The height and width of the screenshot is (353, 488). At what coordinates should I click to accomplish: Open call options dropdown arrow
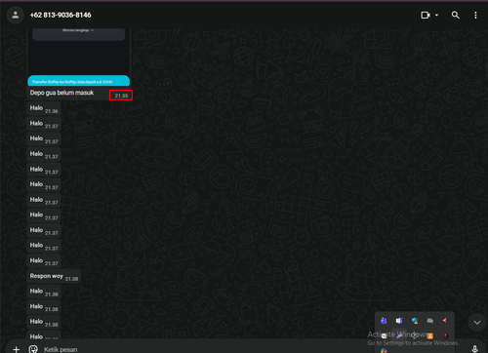[436, 15]
